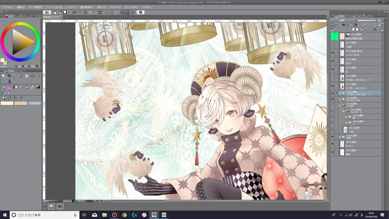This screenshot has width=389, height=219.
Task: Open the 編集(E) menu
Action: [x=21, y=7]
